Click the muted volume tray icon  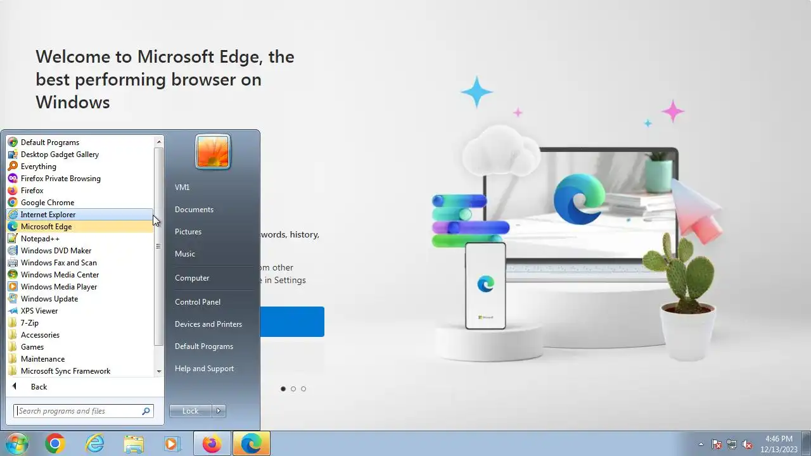[747, 445]
